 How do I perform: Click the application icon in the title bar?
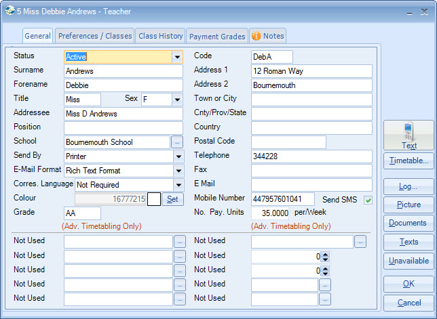click(9, 12)
